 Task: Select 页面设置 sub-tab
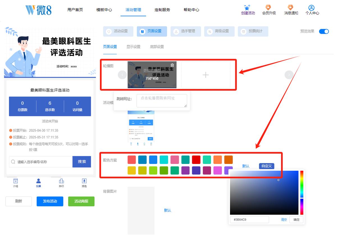tap(110, 47)
